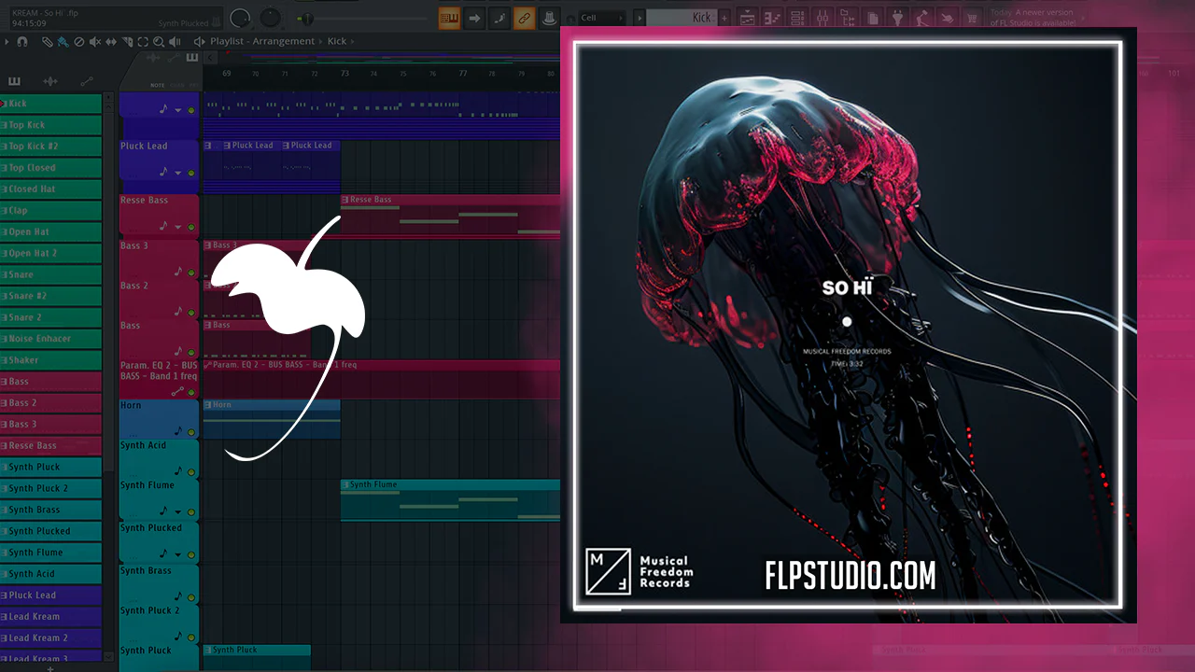
Task: Select the Zoom magnifier tool
Action: 159,42
